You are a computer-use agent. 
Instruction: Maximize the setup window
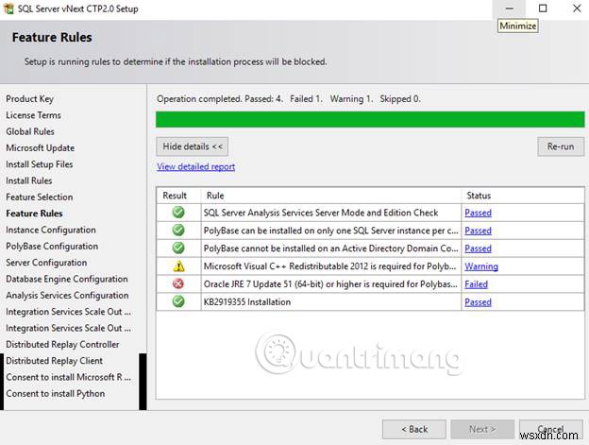[543, 9]
